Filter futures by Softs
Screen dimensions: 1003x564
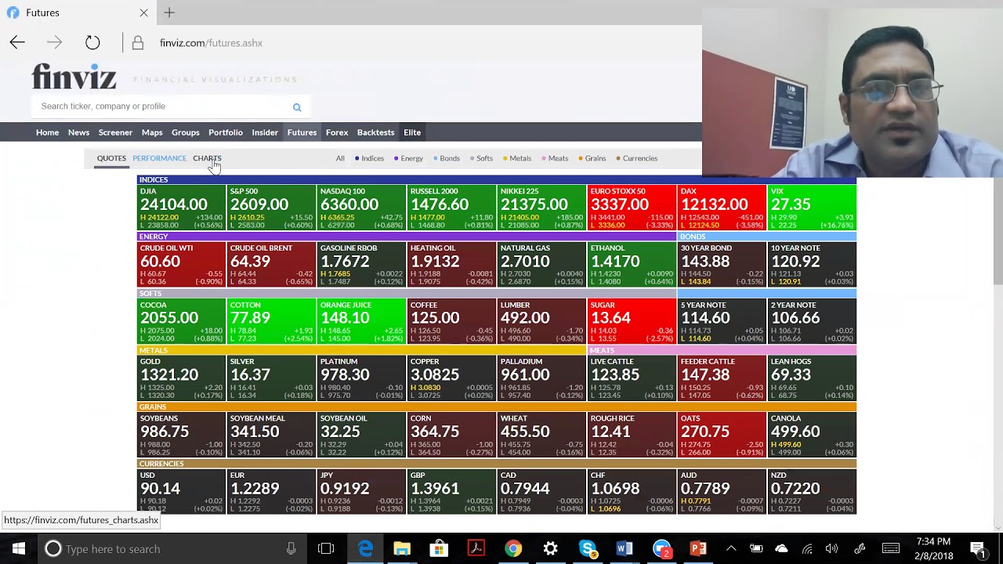(481, 158)
